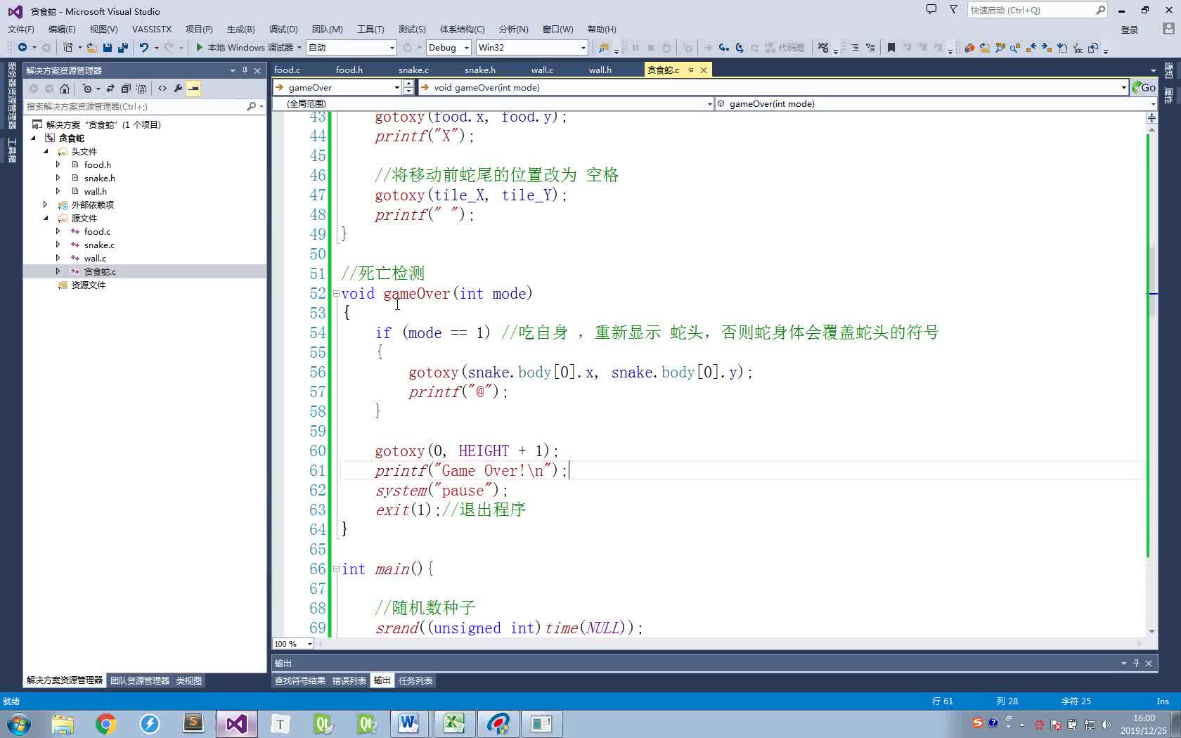Screen dimensions: 1181x738
Task: Collapse the gameOver function outlining marker
Action: pos(335,293)
